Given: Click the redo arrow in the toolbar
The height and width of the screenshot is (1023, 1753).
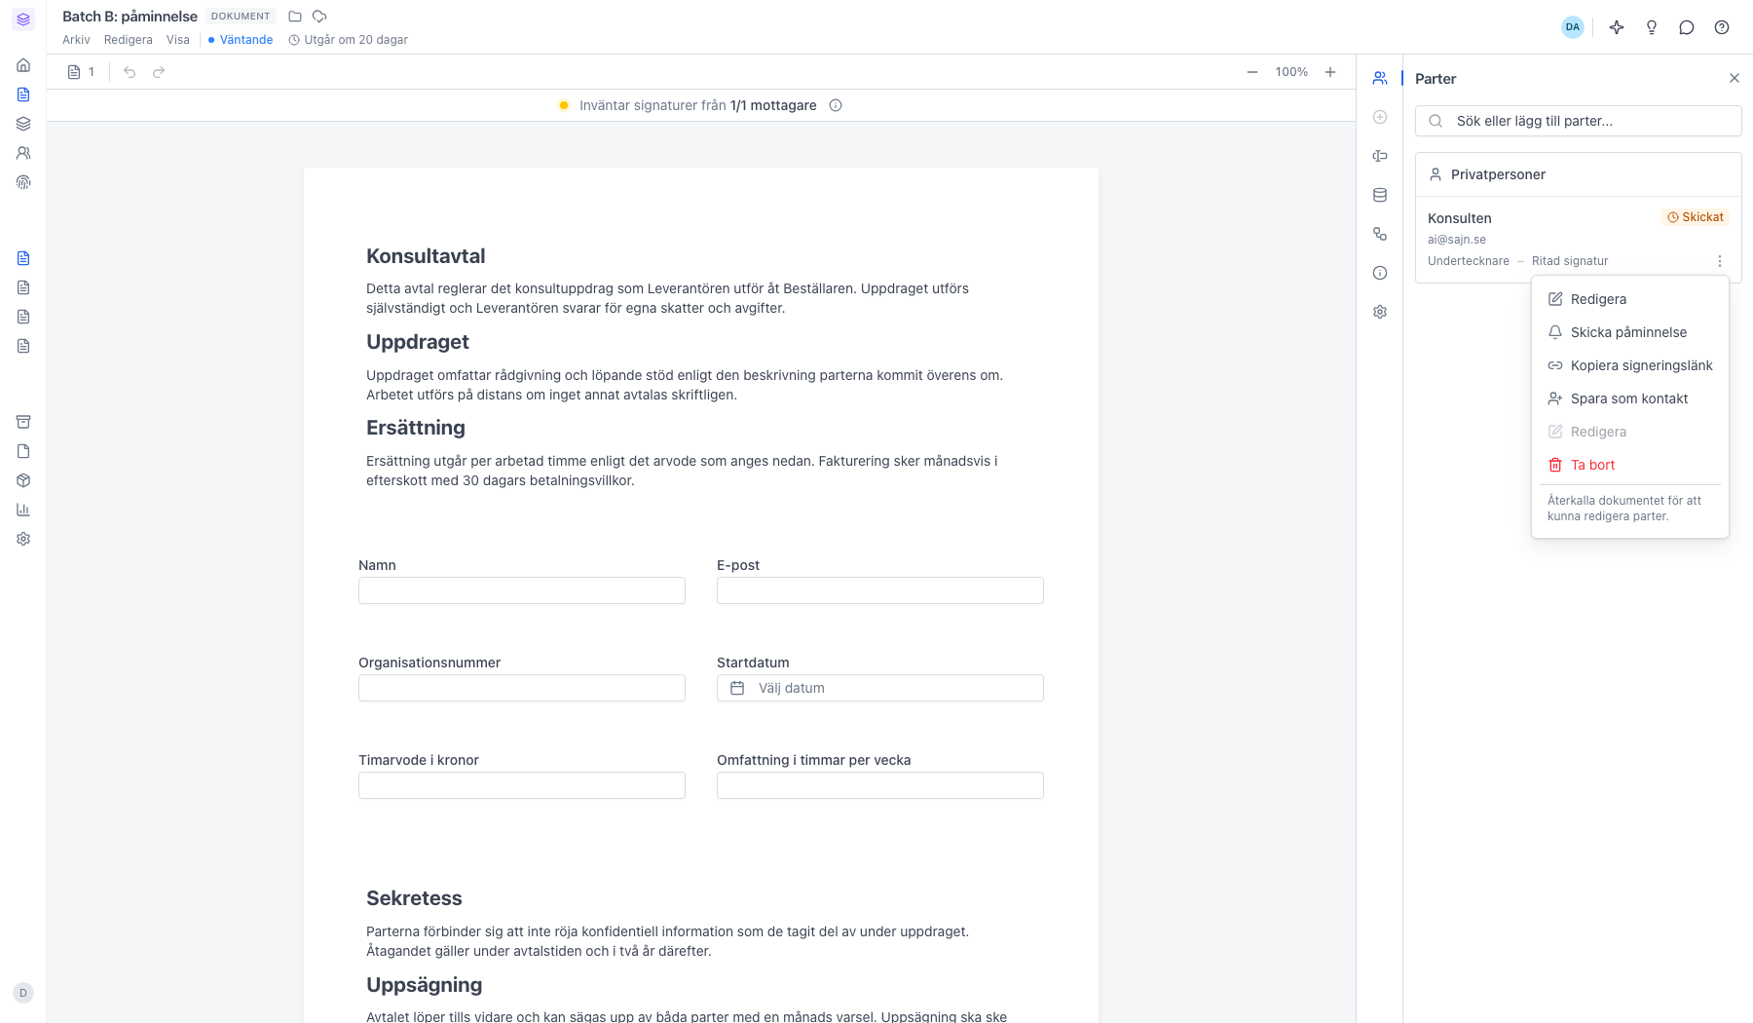Looking at the screenshot, I should (159, 72).
